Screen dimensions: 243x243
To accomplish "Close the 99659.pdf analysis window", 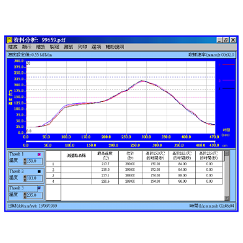I will coord(233,40).
